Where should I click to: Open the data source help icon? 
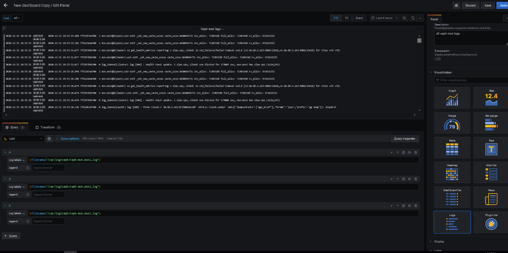[49, 139]
